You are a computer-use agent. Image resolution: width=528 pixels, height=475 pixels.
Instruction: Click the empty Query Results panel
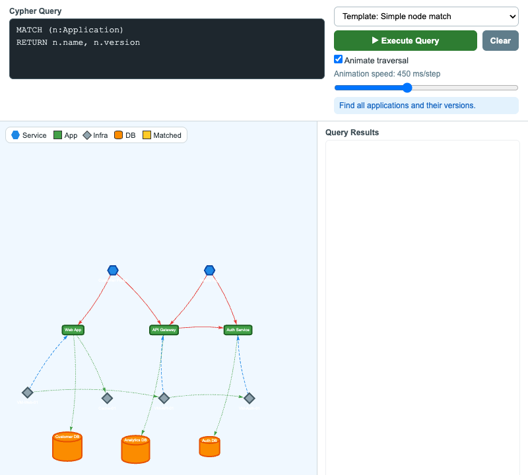pyautogui.click(x=422, y=307)
